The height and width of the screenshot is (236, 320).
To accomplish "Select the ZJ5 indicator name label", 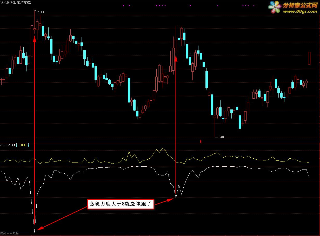I will click(3, 145).
